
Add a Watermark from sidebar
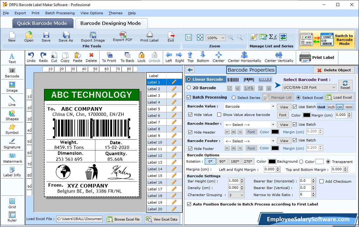pyautogui.click(x=12, y=158)
